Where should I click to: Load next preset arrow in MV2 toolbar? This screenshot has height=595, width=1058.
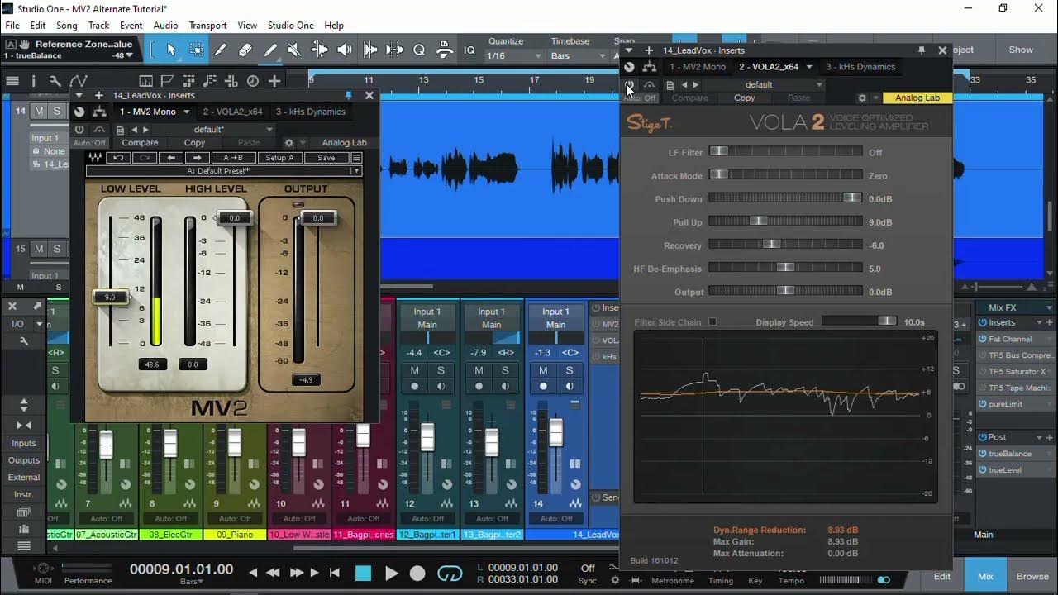coord(197,158)
